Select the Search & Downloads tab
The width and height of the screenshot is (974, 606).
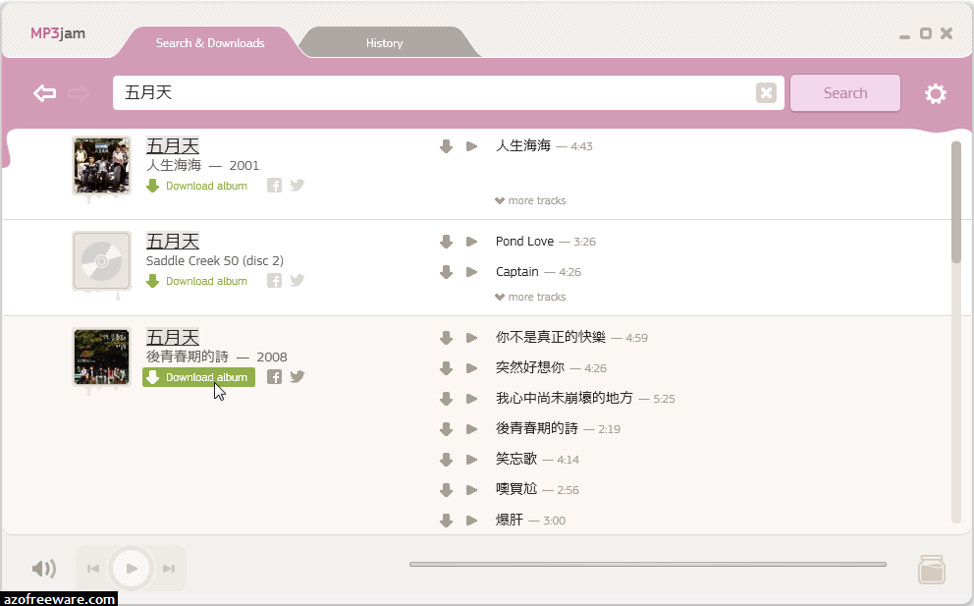click(x=210, y=43)
